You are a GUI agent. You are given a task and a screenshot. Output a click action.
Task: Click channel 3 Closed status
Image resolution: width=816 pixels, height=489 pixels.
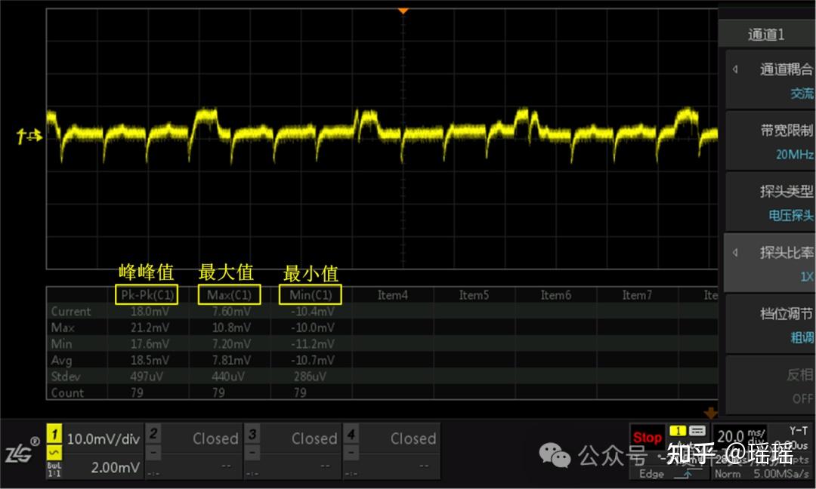314,438
